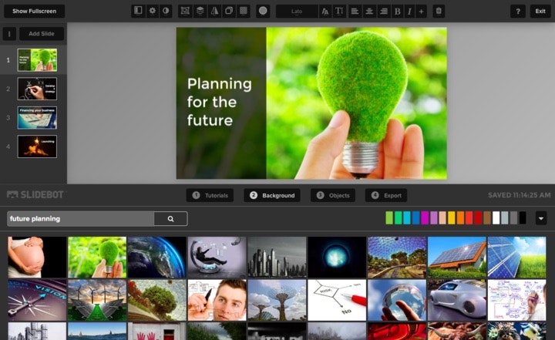555x340 pixels.
Task: Click the Slidebot logo
Action: click(x=35, y=194)
